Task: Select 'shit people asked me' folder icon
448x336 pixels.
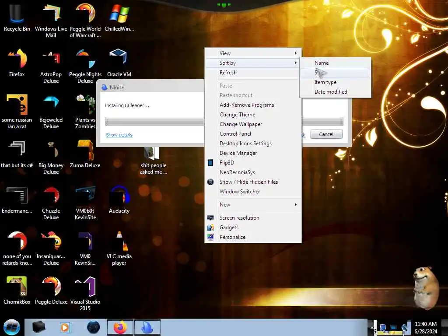Action: pos(154,161)
